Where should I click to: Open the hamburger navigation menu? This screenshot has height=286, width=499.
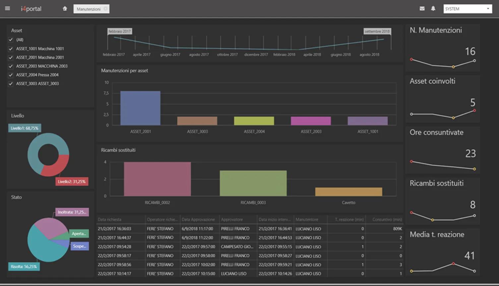[7, 9]
